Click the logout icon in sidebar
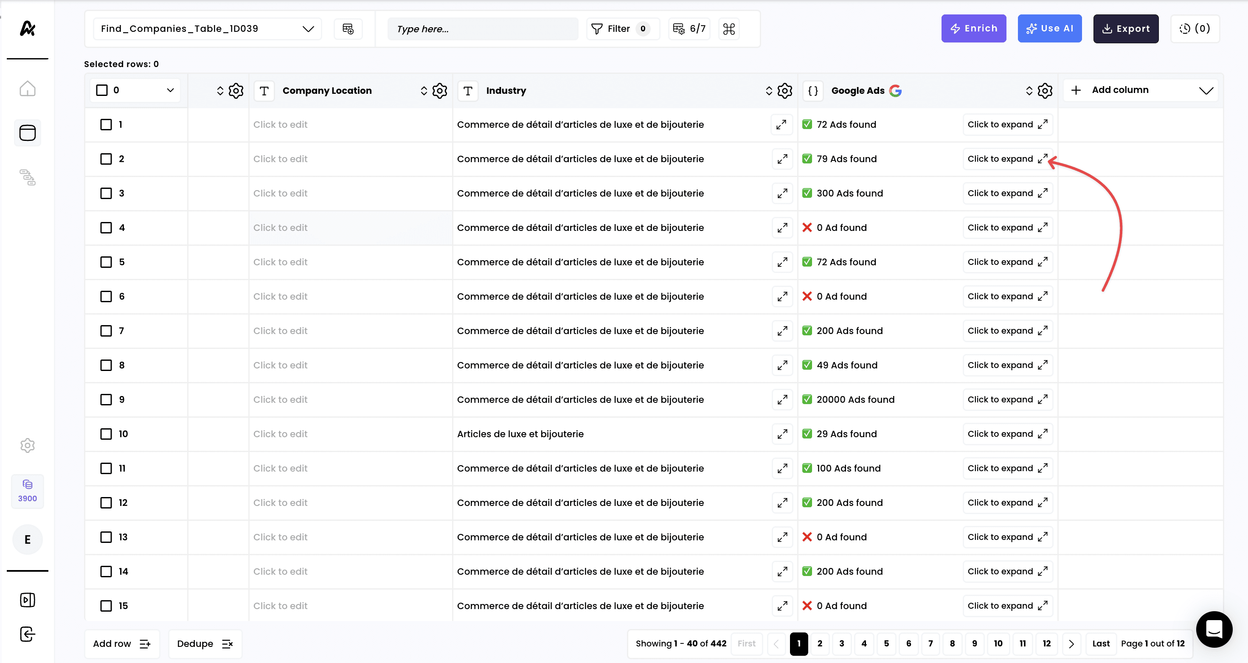Viewport: 1248px width, 663px height. [27, 634]
